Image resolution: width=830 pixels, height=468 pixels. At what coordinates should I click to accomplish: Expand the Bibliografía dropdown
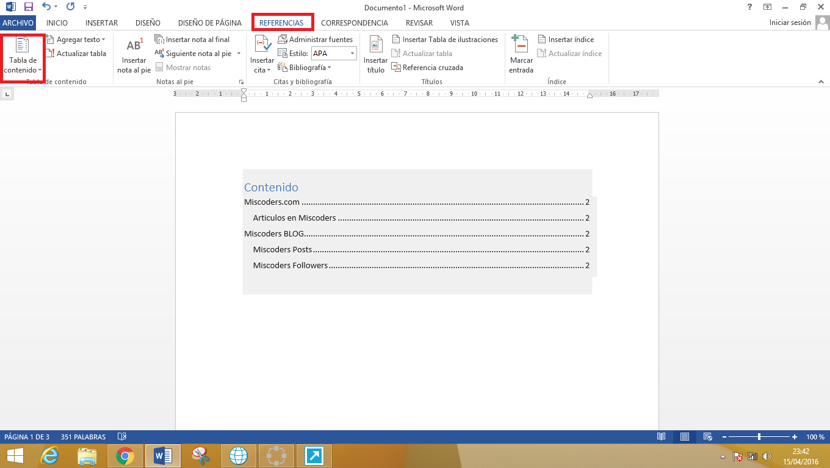tap(304, 67)
